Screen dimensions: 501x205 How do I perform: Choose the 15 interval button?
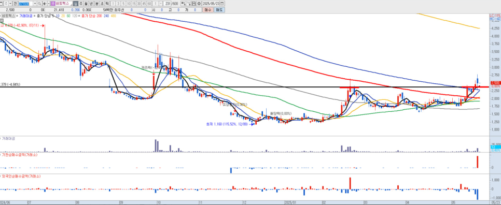coord(134,4)
